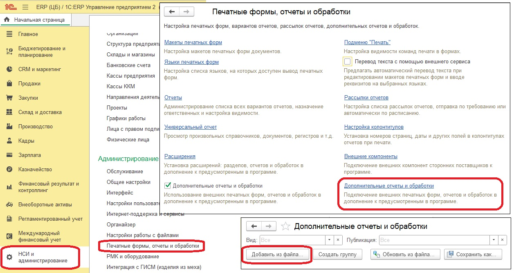Screen dimensions: 514x273
Task: Open Казначейство section in sidebar
Action: pyautogui.click(x=35, y=169)
